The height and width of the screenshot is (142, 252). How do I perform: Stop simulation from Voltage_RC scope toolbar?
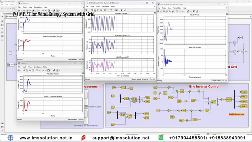tap(33, 10)
